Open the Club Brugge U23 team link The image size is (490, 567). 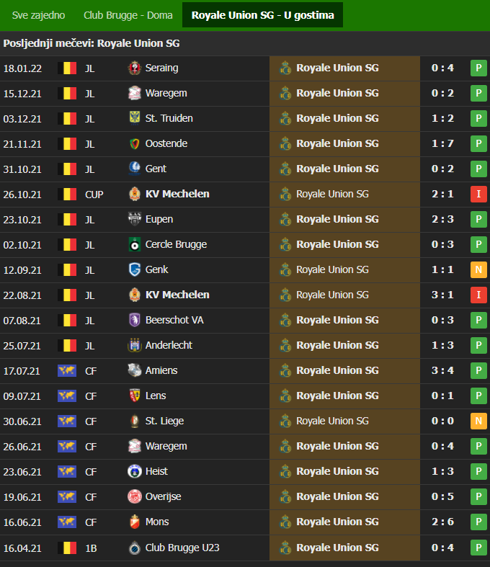(182, 548)
